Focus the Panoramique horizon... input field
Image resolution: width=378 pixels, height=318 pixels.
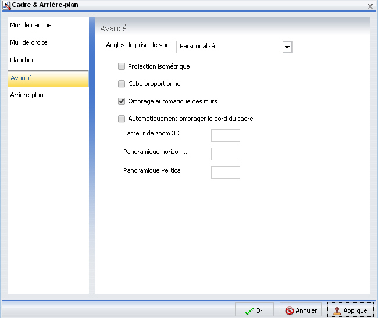[x=226, y=154]
